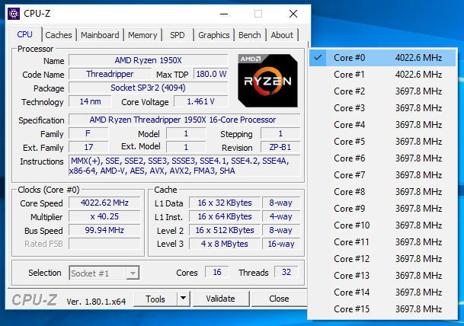Click the Level 3 16-way associativity value
Screen dimensions: 464x326
[x=281, y=244]
